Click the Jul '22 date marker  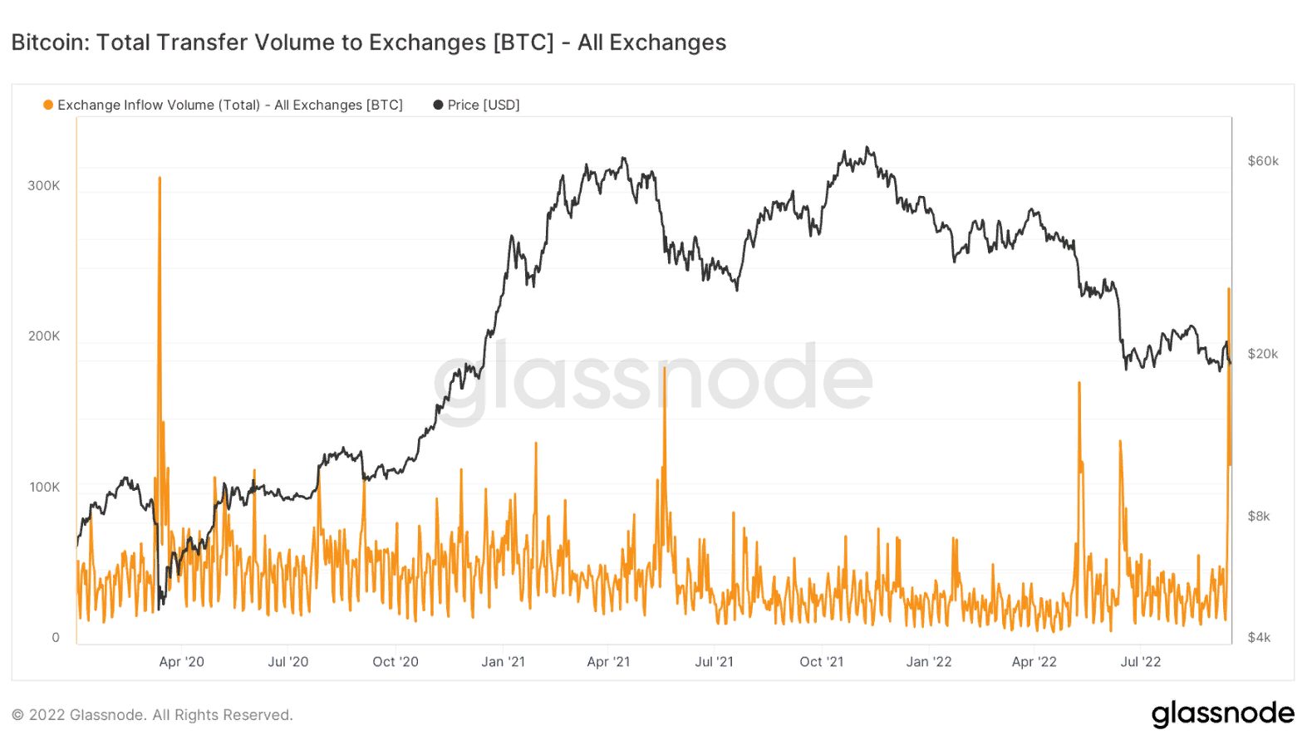click(x=1141, y=662)
